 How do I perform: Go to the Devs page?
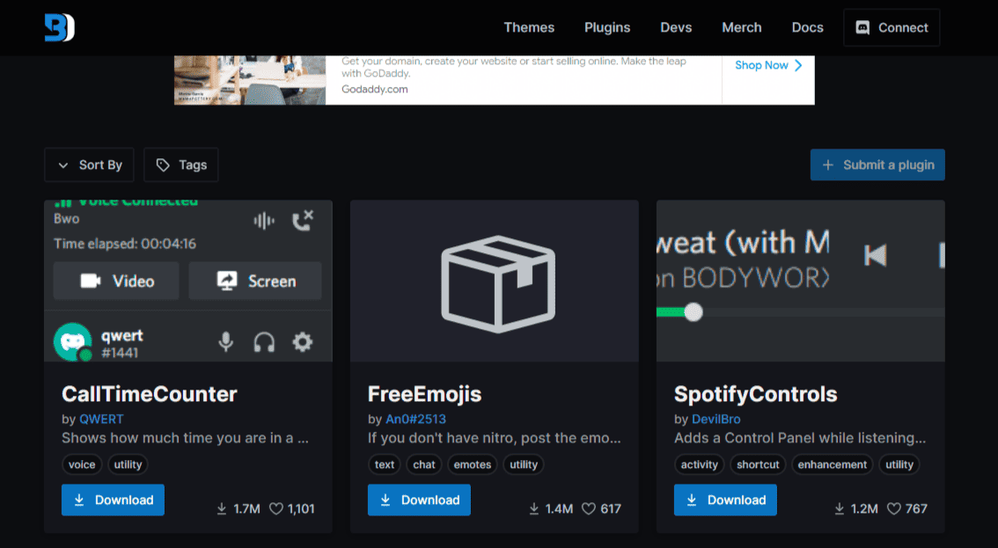(676, 27)
